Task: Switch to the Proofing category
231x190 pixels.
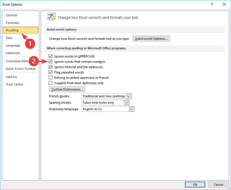Action: [20, 30]
